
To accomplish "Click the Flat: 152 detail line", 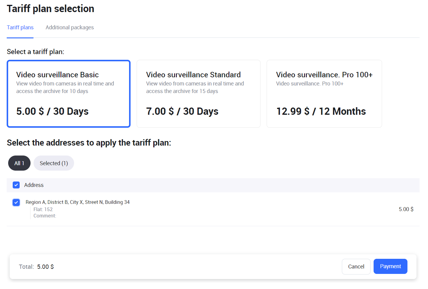I will 43,209.
